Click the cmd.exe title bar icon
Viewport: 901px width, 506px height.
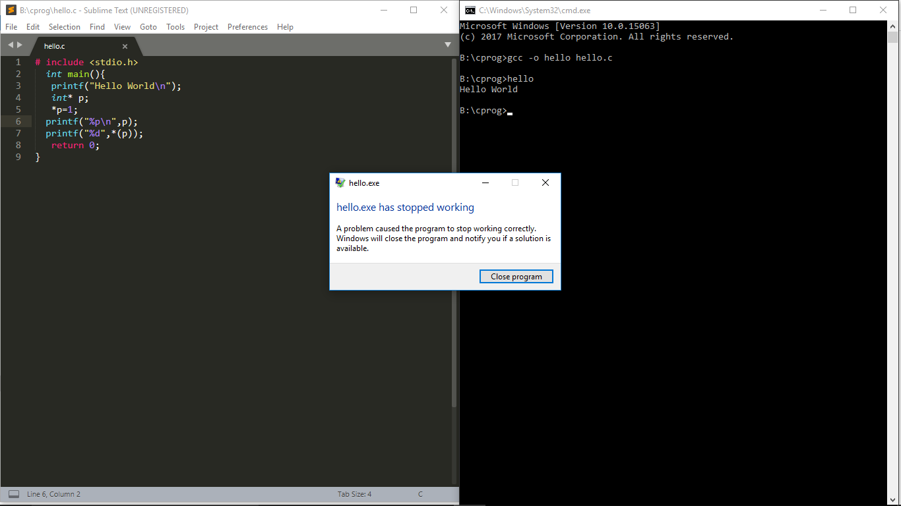pos(470,10)
